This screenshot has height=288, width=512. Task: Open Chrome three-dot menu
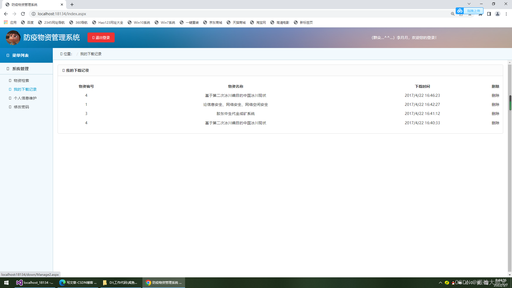(506, 14)
